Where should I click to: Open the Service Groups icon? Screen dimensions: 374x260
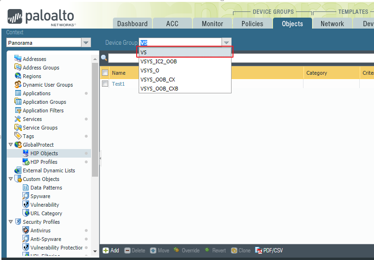click(18, 127)
